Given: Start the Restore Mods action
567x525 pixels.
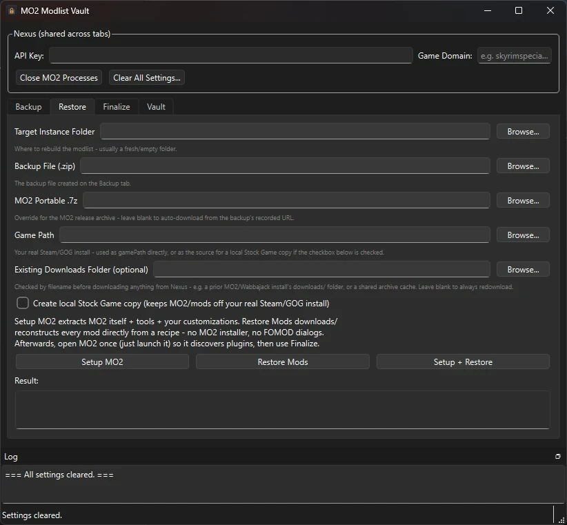Looking at the screenshot, I should (x=283, y=362).
